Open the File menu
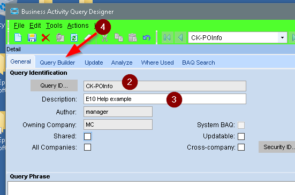Viewport: 295px width, 195px height. pos(19,26)
